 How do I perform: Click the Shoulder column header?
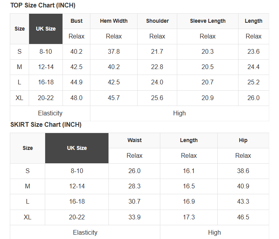(157, 21)
